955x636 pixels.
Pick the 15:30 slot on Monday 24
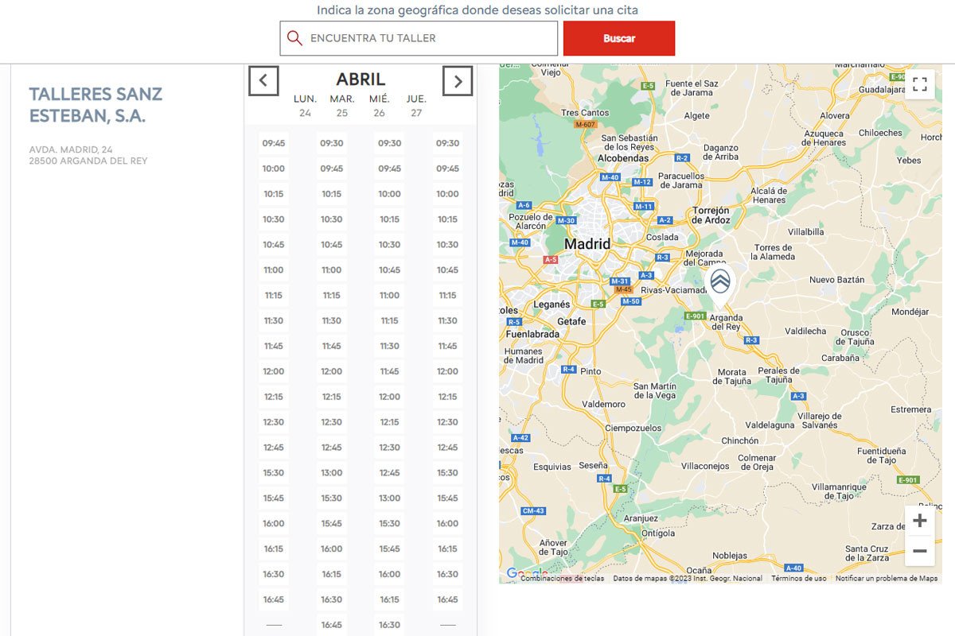(274, 473)
